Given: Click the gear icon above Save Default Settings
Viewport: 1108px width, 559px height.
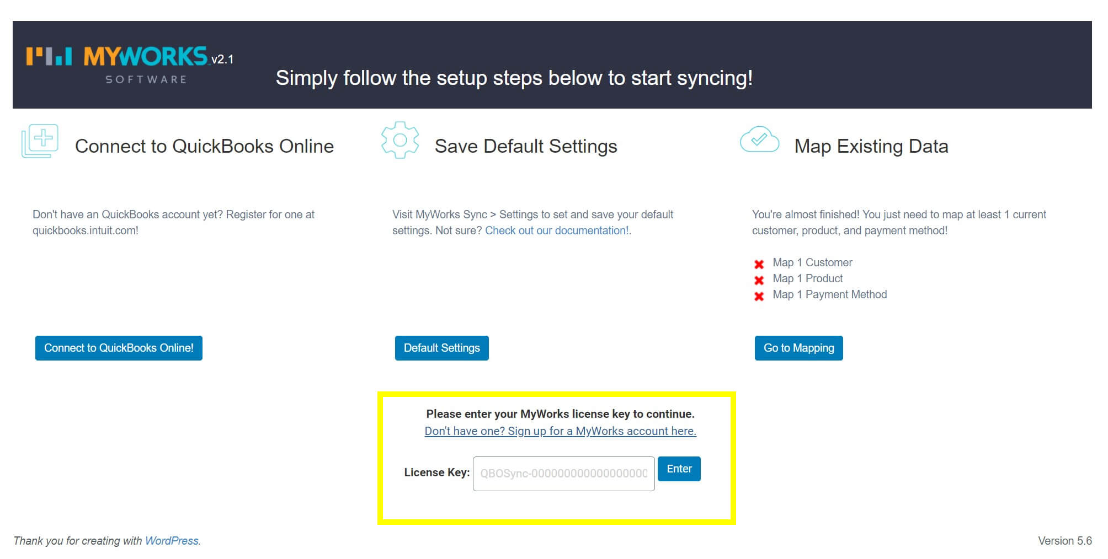Looking at the screenshot, I should pos(399,139).
